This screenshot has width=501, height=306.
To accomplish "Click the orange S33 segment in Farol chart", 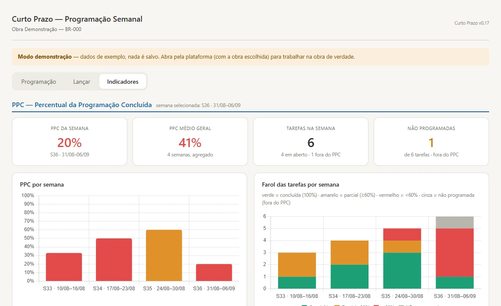I will click(297, 265).
